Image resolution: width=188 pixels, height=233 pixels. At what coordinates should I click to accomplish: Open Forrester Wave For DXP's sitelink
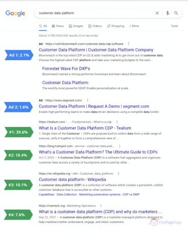pos(66,69)
